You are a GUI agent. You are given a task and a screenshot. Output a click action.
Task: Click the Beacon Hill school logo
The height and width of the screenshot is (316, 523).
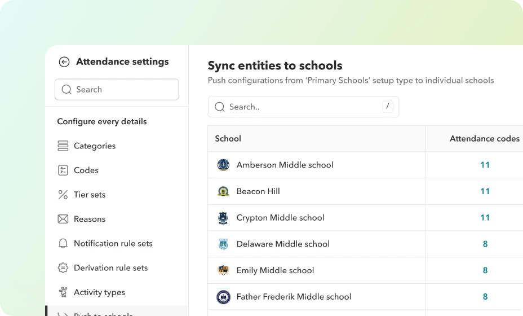[224, 191]
